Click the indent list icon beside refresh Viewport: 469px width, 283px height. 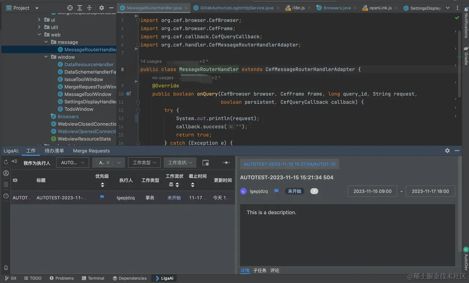(x=14, y=161)
